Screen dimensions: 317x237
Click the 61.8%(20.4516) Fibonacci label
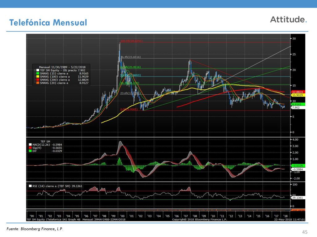[x=131, y=67]
